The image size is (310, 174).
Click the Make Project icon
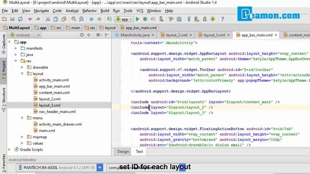pyautogui.click(x=109, y=19)
